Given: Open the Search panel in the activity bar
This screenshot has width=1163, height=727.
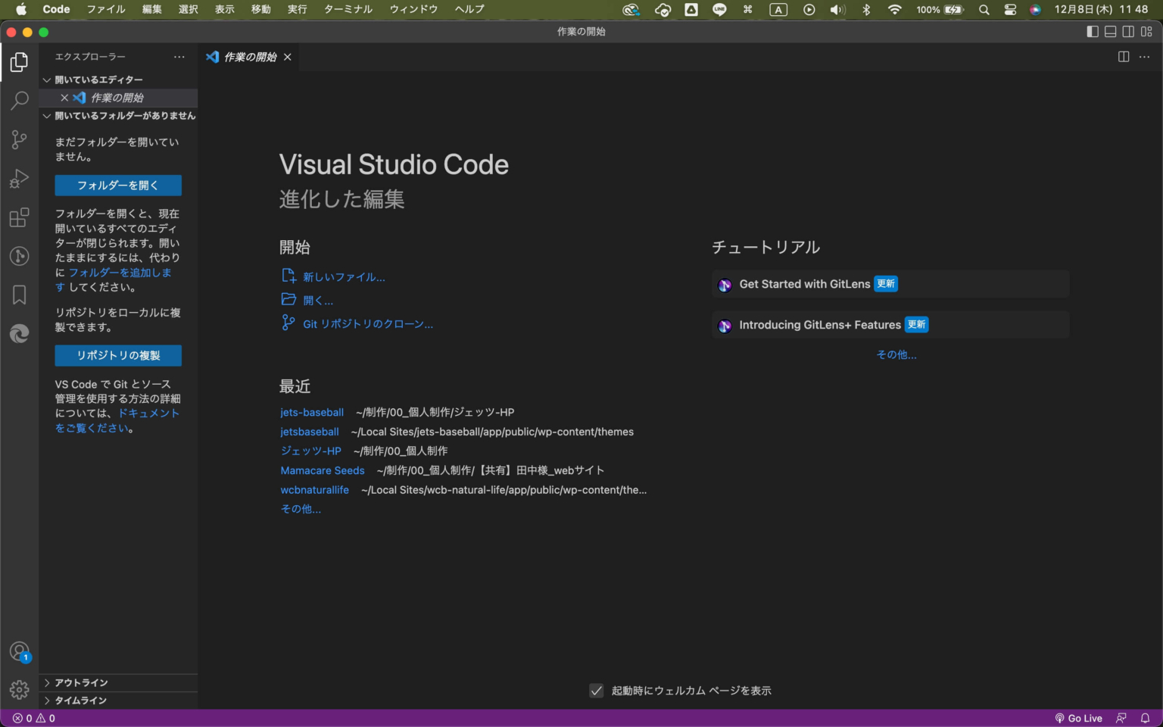Looking at the screenshot, I should coord(19,101).
